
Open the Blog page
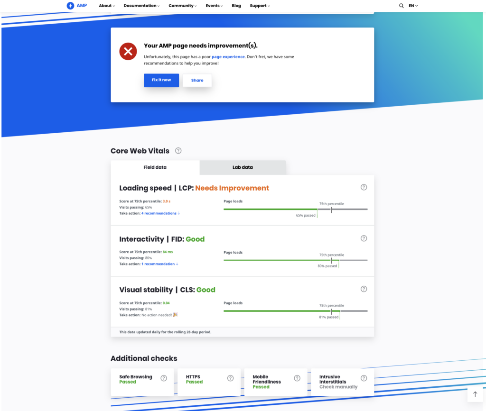click(236, 6)
